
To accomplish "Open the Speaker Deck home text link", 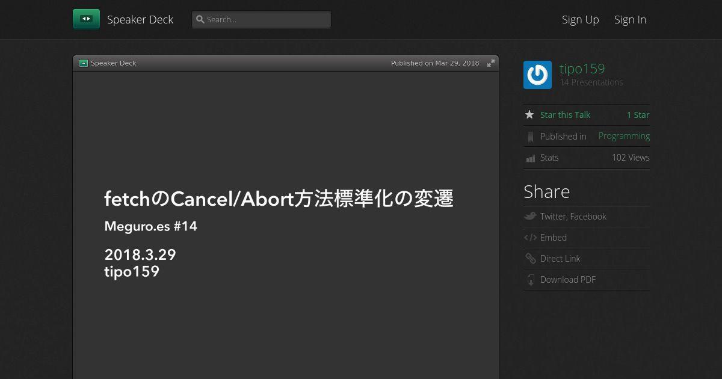I will click(x=140, y=20).
